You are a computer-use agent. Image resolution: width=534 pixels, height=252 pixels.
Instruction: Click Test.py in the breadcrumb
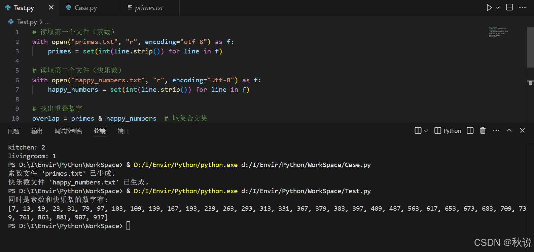tap(27, 22)
